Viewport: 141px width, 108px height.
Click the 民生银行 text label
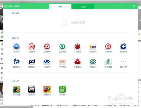point(93,67)
